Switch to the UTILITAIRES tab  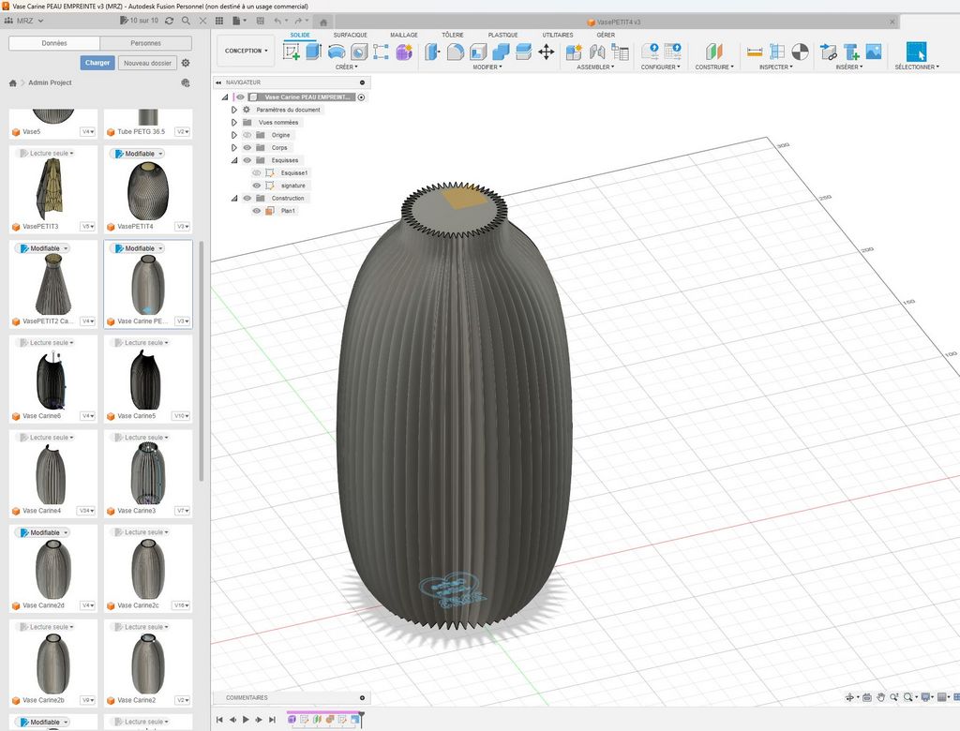coord(558,35)
